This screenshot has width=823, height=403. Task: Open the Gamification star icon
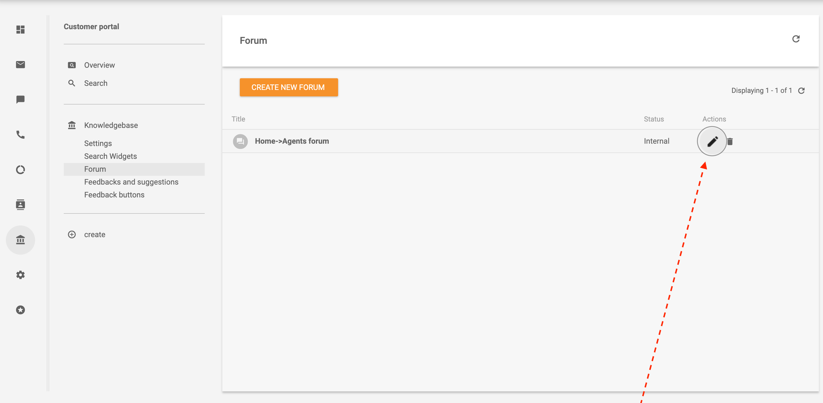20,310
